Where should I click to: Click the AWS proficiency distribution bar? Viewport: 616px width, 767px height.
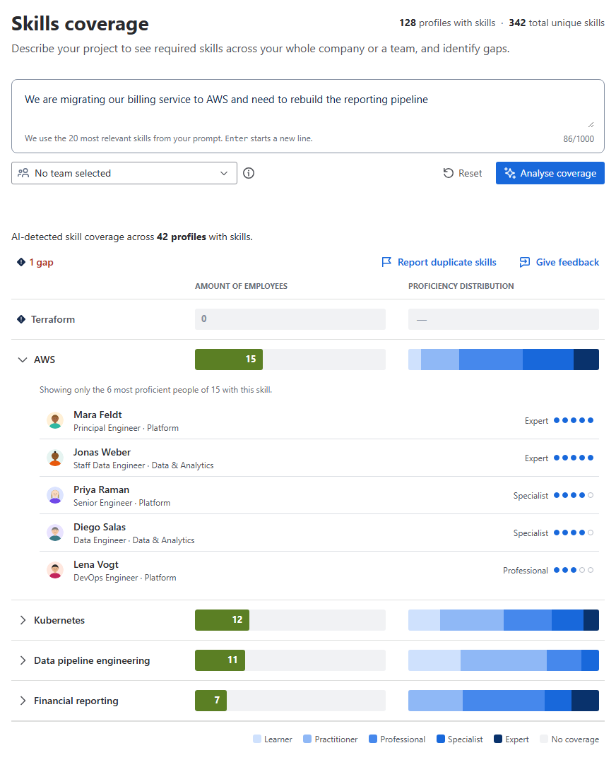click(504, 359)
